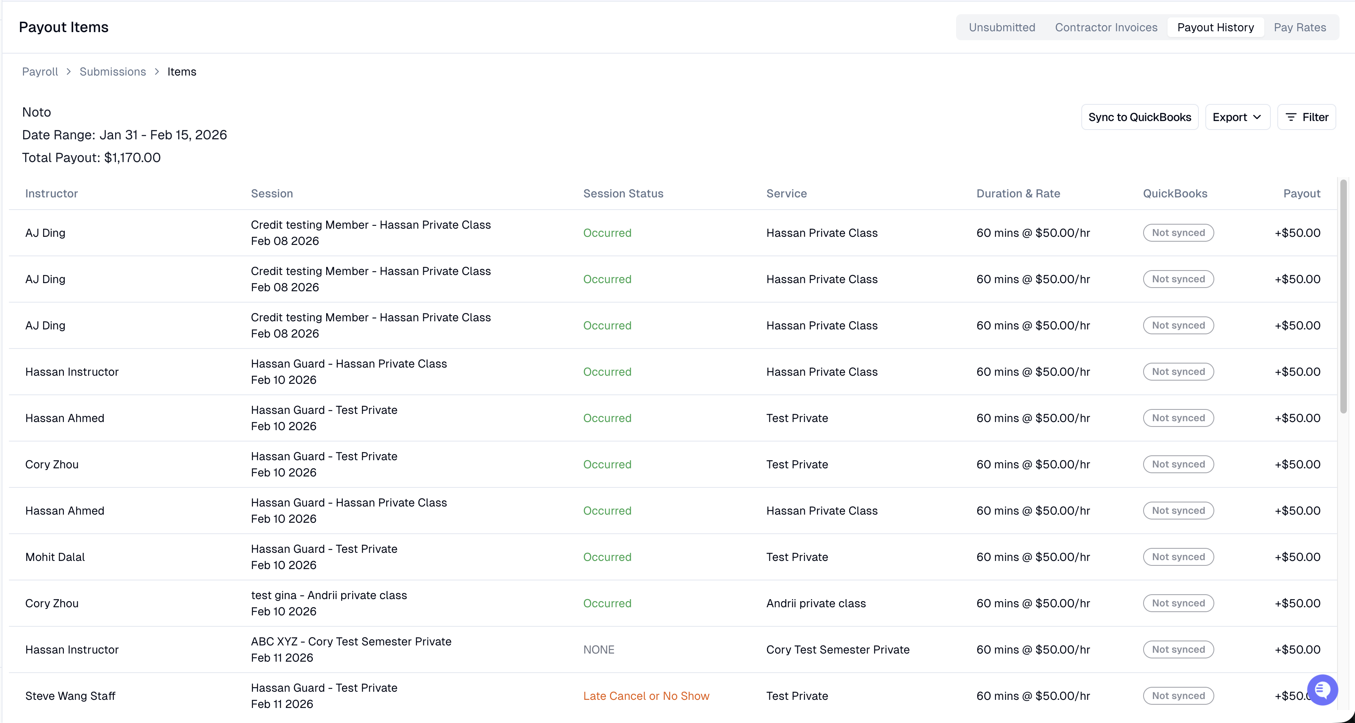
Task: Switch to the Unsubmitted tab
Action: click(1002, 27)
